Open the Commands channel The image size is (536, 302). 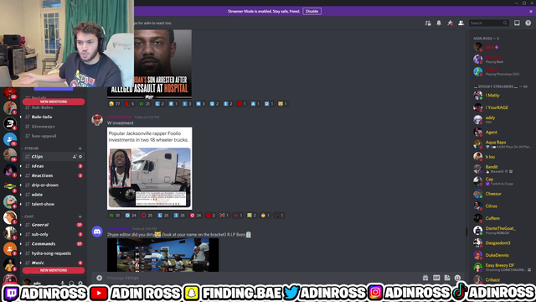54,244
